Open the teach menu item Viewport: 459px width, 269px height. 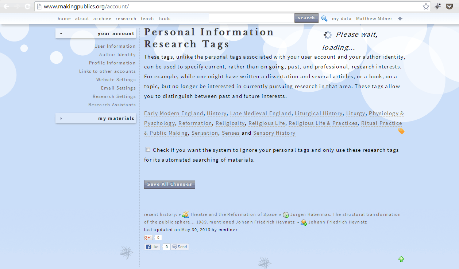click(147, 19)
